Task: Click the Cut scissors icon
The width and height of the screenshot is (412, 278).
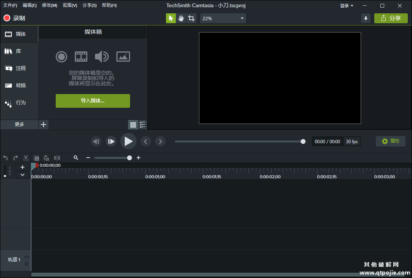Action: point(26,158)
